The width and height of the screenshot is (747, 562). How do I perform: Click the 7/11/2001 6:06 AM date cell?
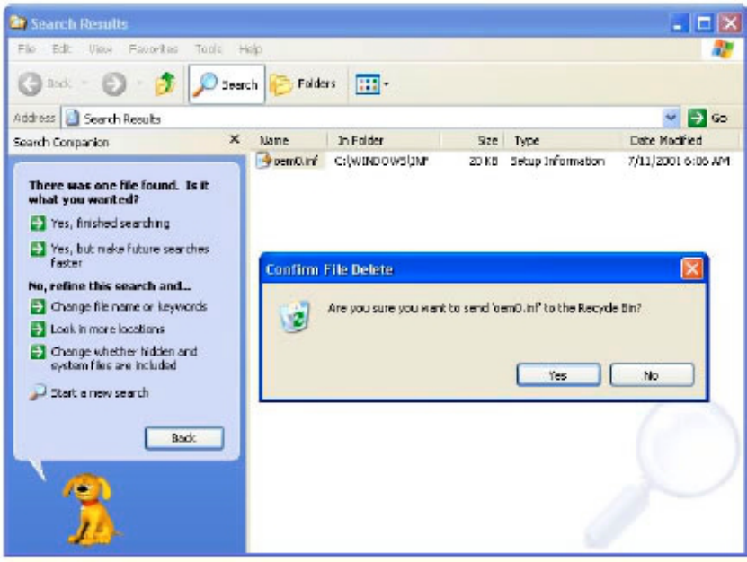tap(679, 162)
